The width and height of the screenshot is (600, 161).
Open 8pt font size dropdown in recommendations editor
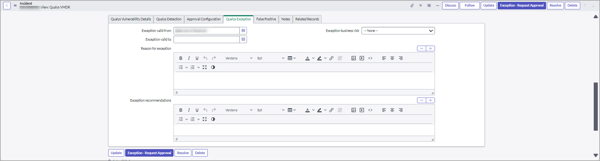point(271,110)
